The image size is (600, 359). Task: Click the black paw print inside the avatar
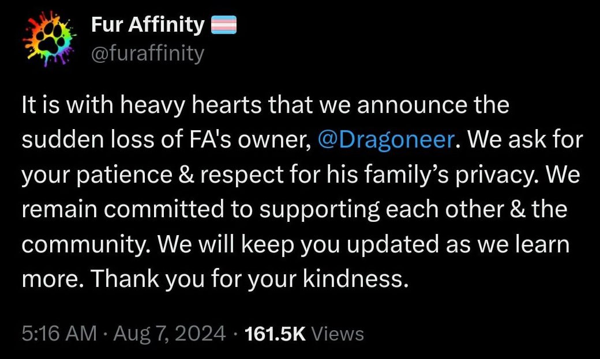(x=50, y=39)
